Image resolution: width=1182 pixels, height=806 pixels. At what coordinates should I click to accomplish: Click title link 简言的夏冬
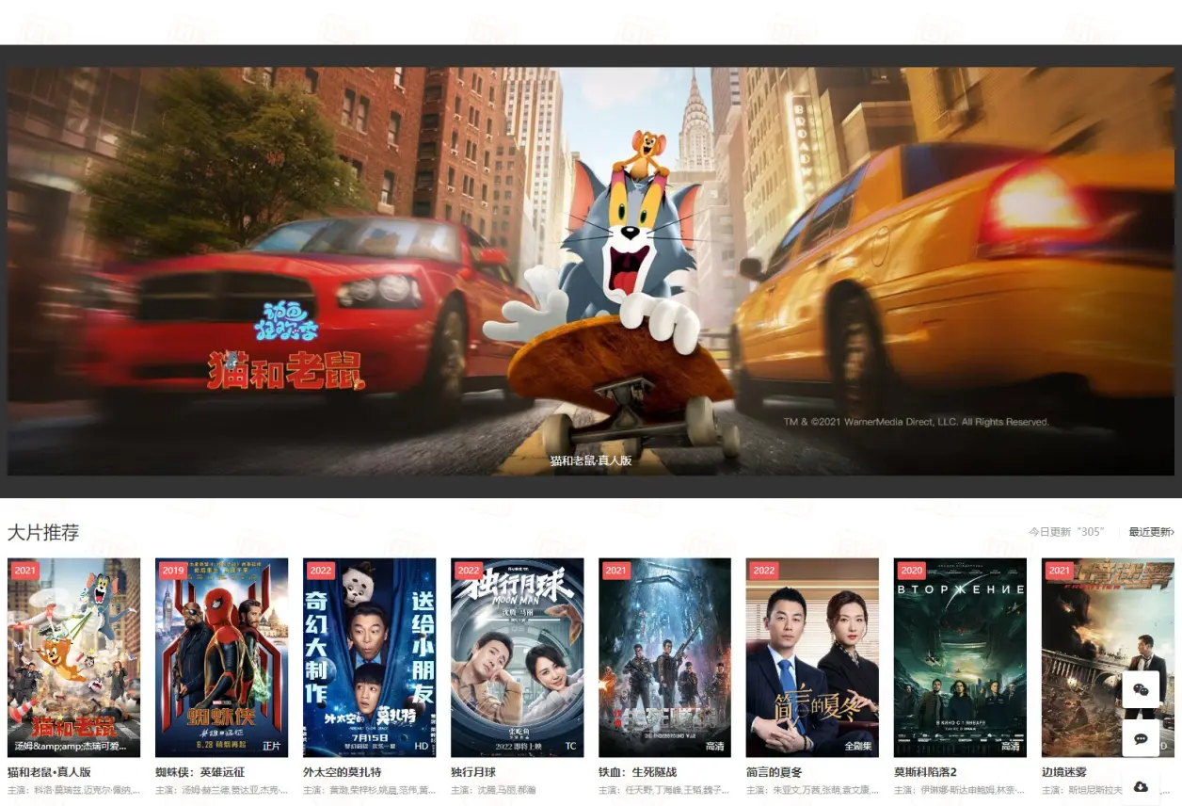point(775,772)
